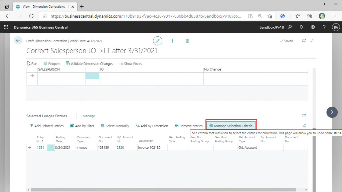The height and width of the screenshot is (192, 342).
Task: Click the Selected Ledger Entries heading
Action: [47, 116]
